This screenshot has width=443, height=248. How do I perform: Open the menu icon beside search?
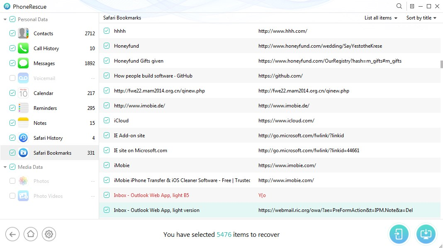point(412,6)
